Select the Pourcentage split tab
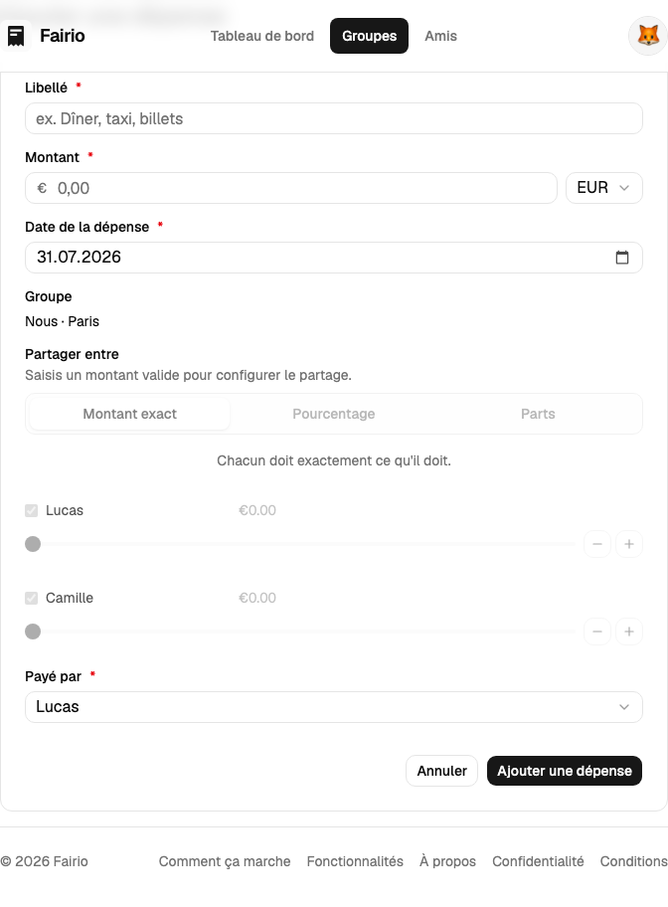Screen dimensions: 668x907 coord(334,414)
